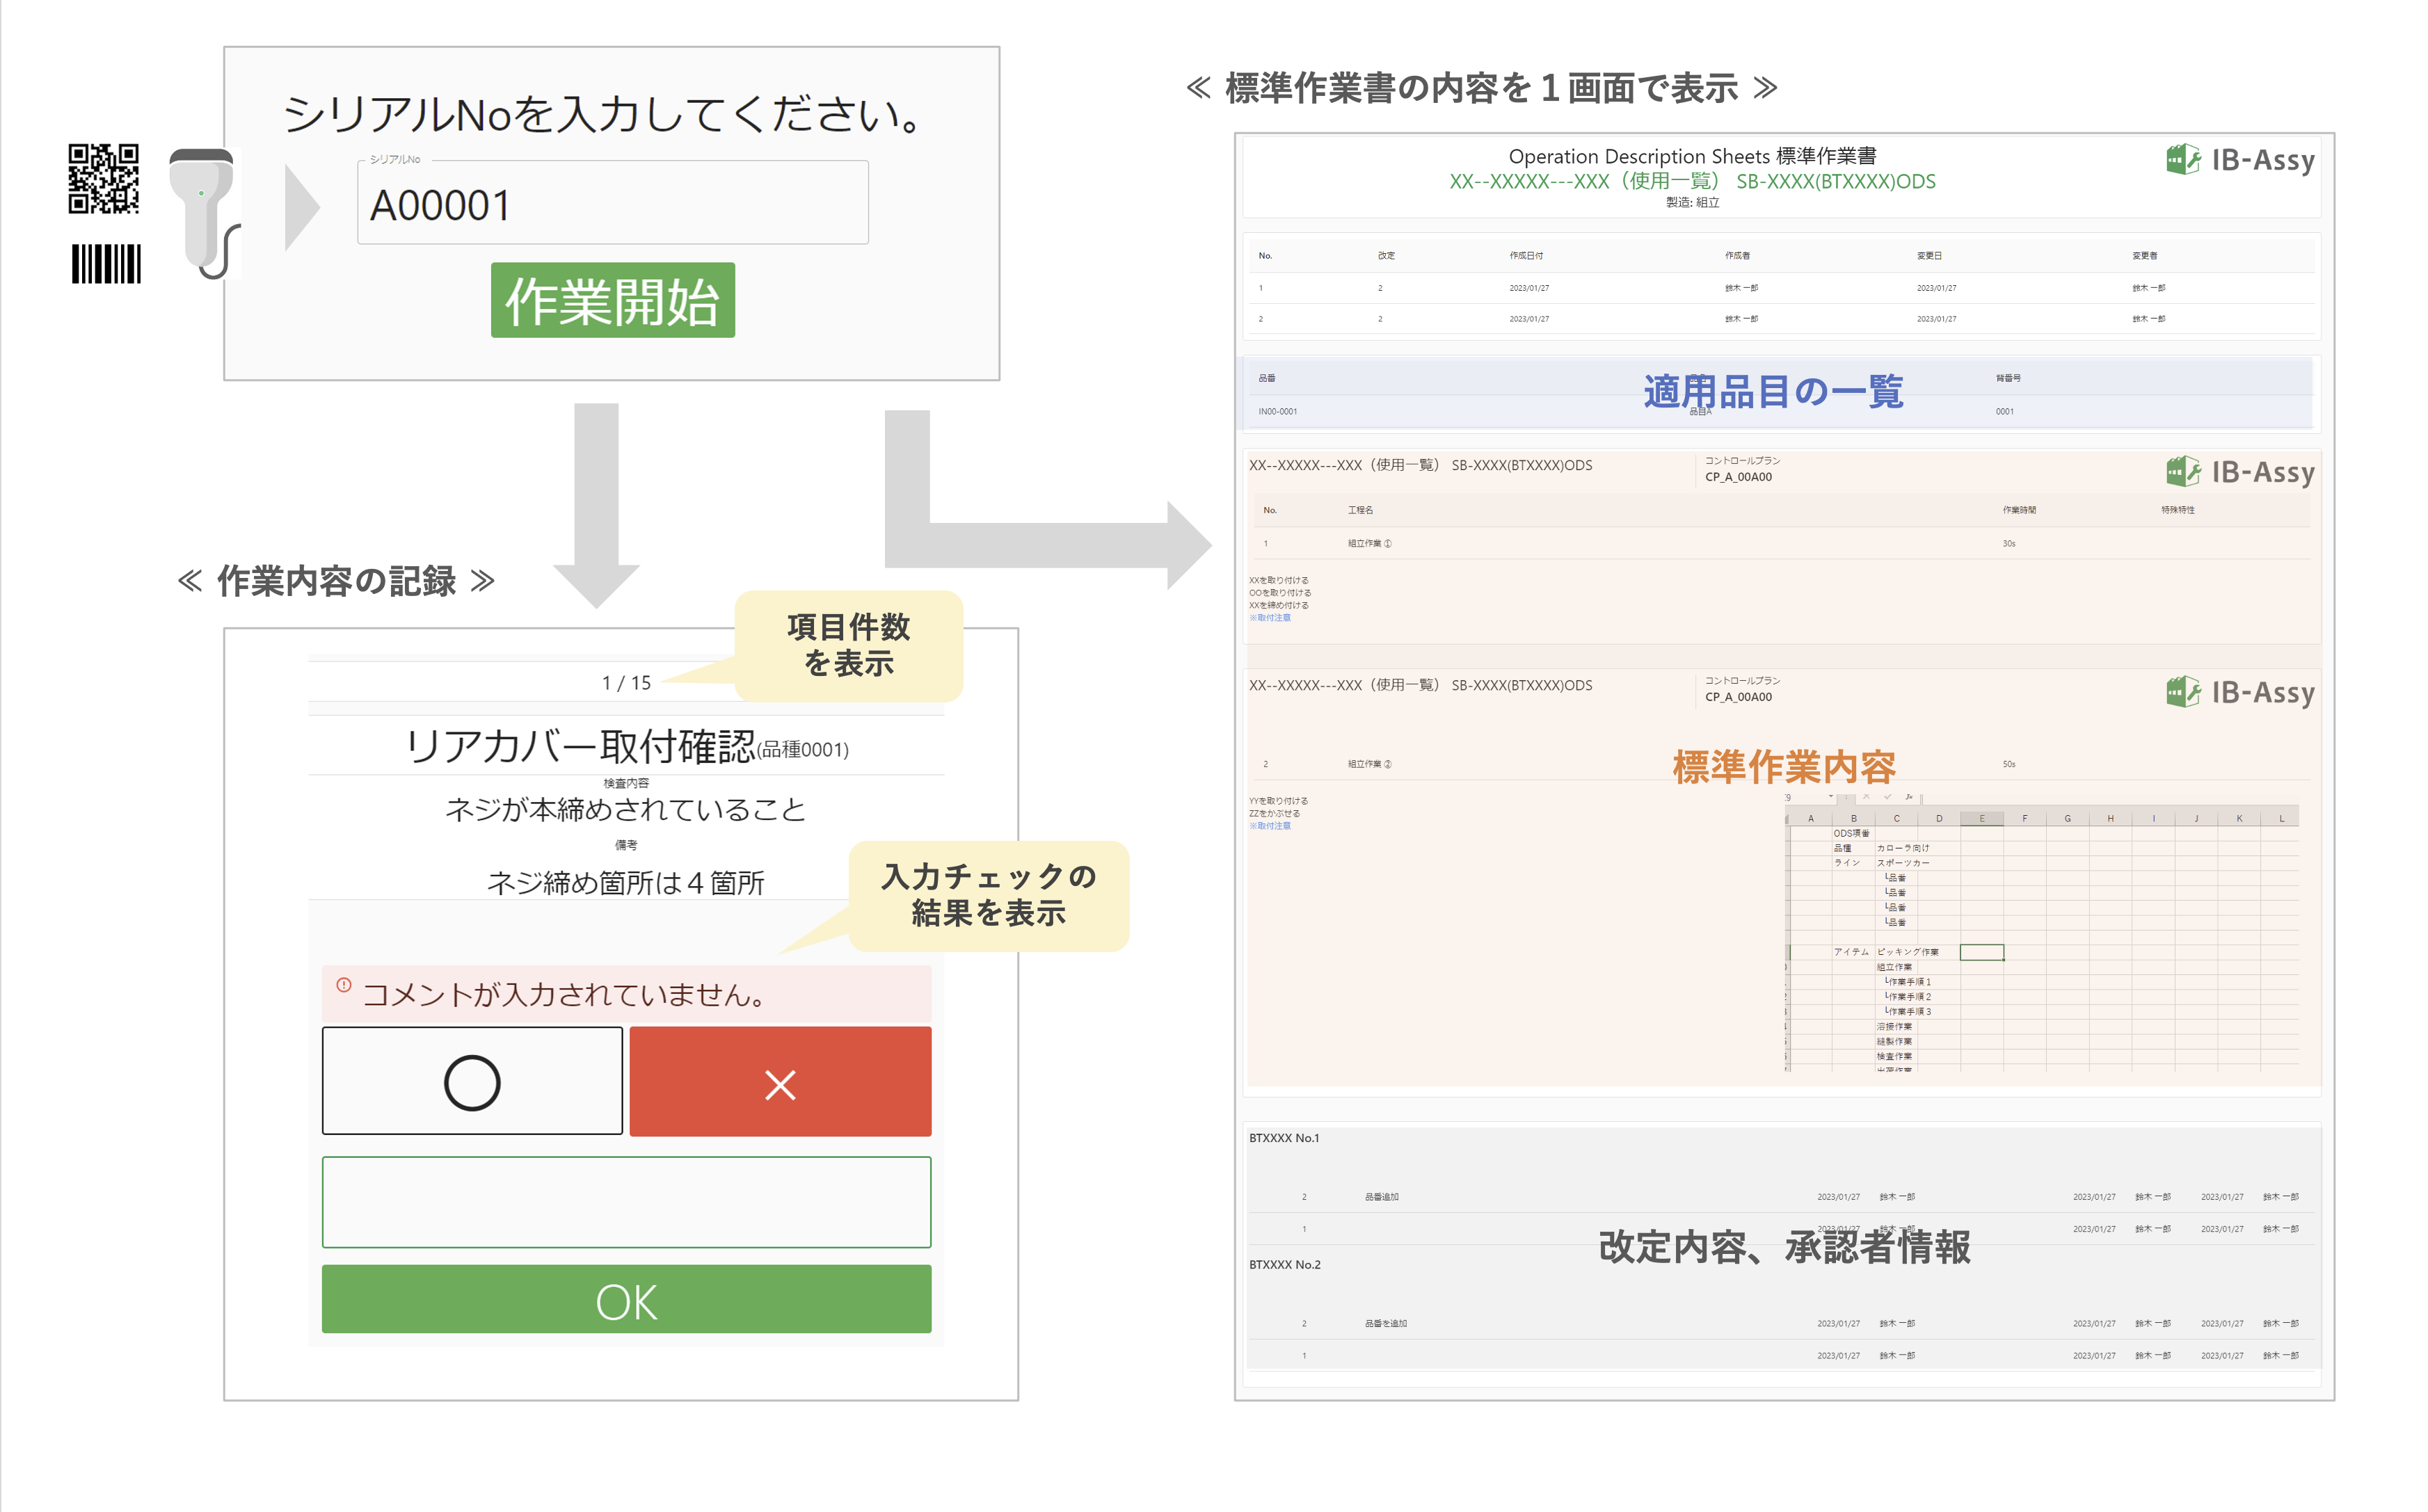Click the embedded spreadsheet image
The width and height of the screenshot is (2428, 1512).
pos(2041,932)
